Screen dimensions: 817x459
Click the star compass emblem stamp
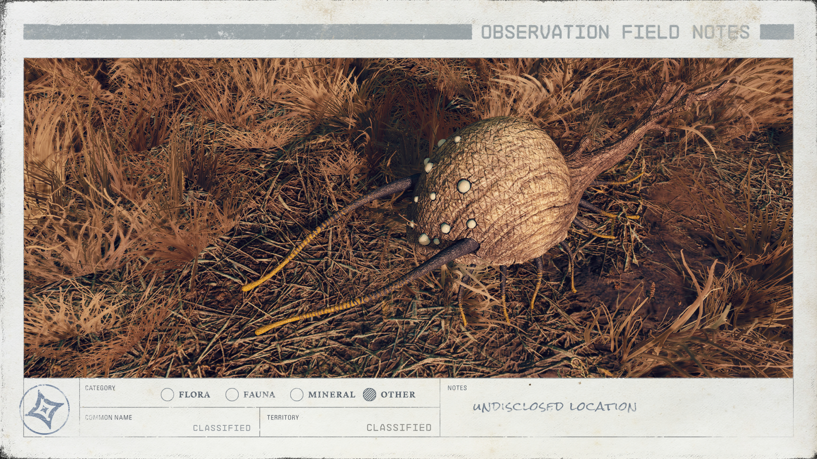pos(45,409)
